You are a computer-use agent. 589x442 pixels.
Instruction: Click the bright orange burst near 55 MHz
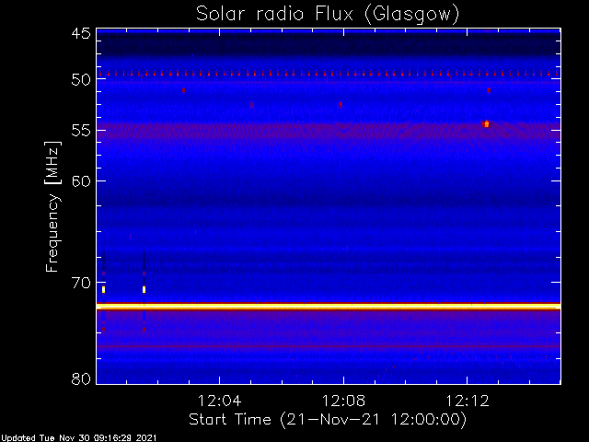pos(487,124)
